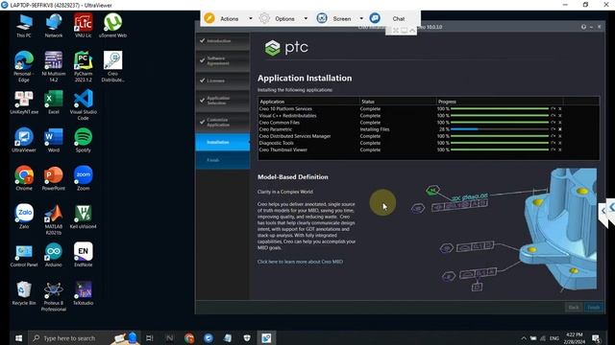Select the Zoom desktop icon
Screen dimensions: 615x345
tap(84, 178)
